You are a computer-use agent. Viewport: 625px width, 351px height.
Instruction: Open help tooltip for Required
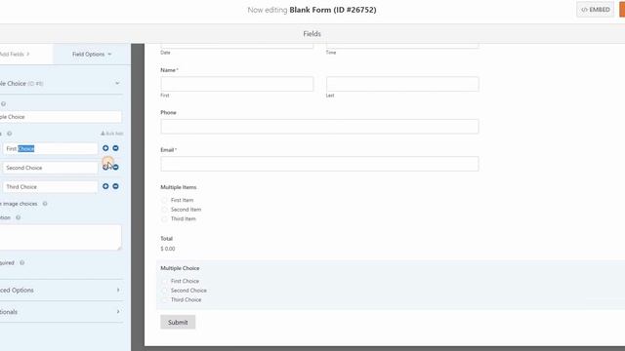click(x=22, y=263)
